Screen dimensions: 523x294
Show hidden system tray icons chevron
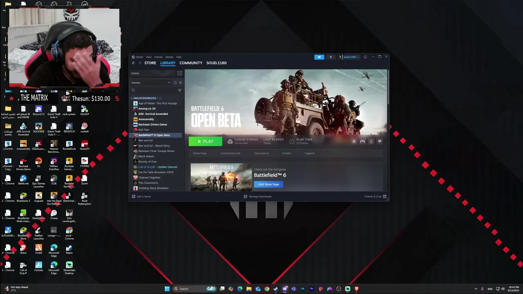tap(476, 289)
